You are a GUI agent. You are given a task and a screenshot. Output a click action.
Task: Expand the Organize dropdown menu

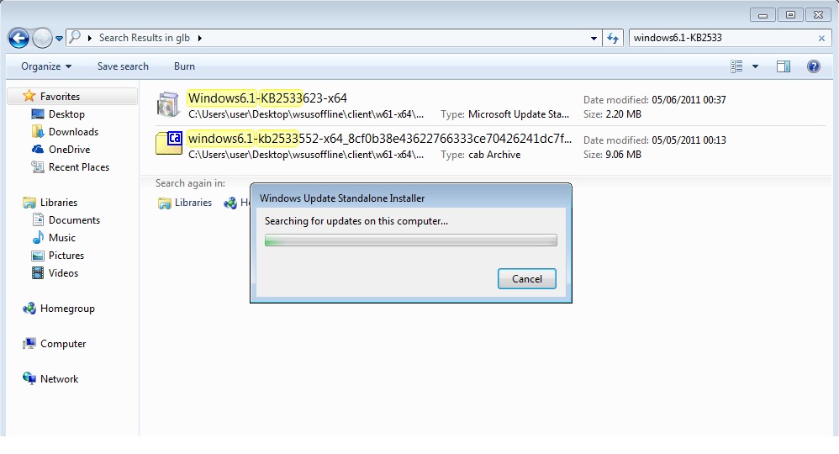click(46, 66)
